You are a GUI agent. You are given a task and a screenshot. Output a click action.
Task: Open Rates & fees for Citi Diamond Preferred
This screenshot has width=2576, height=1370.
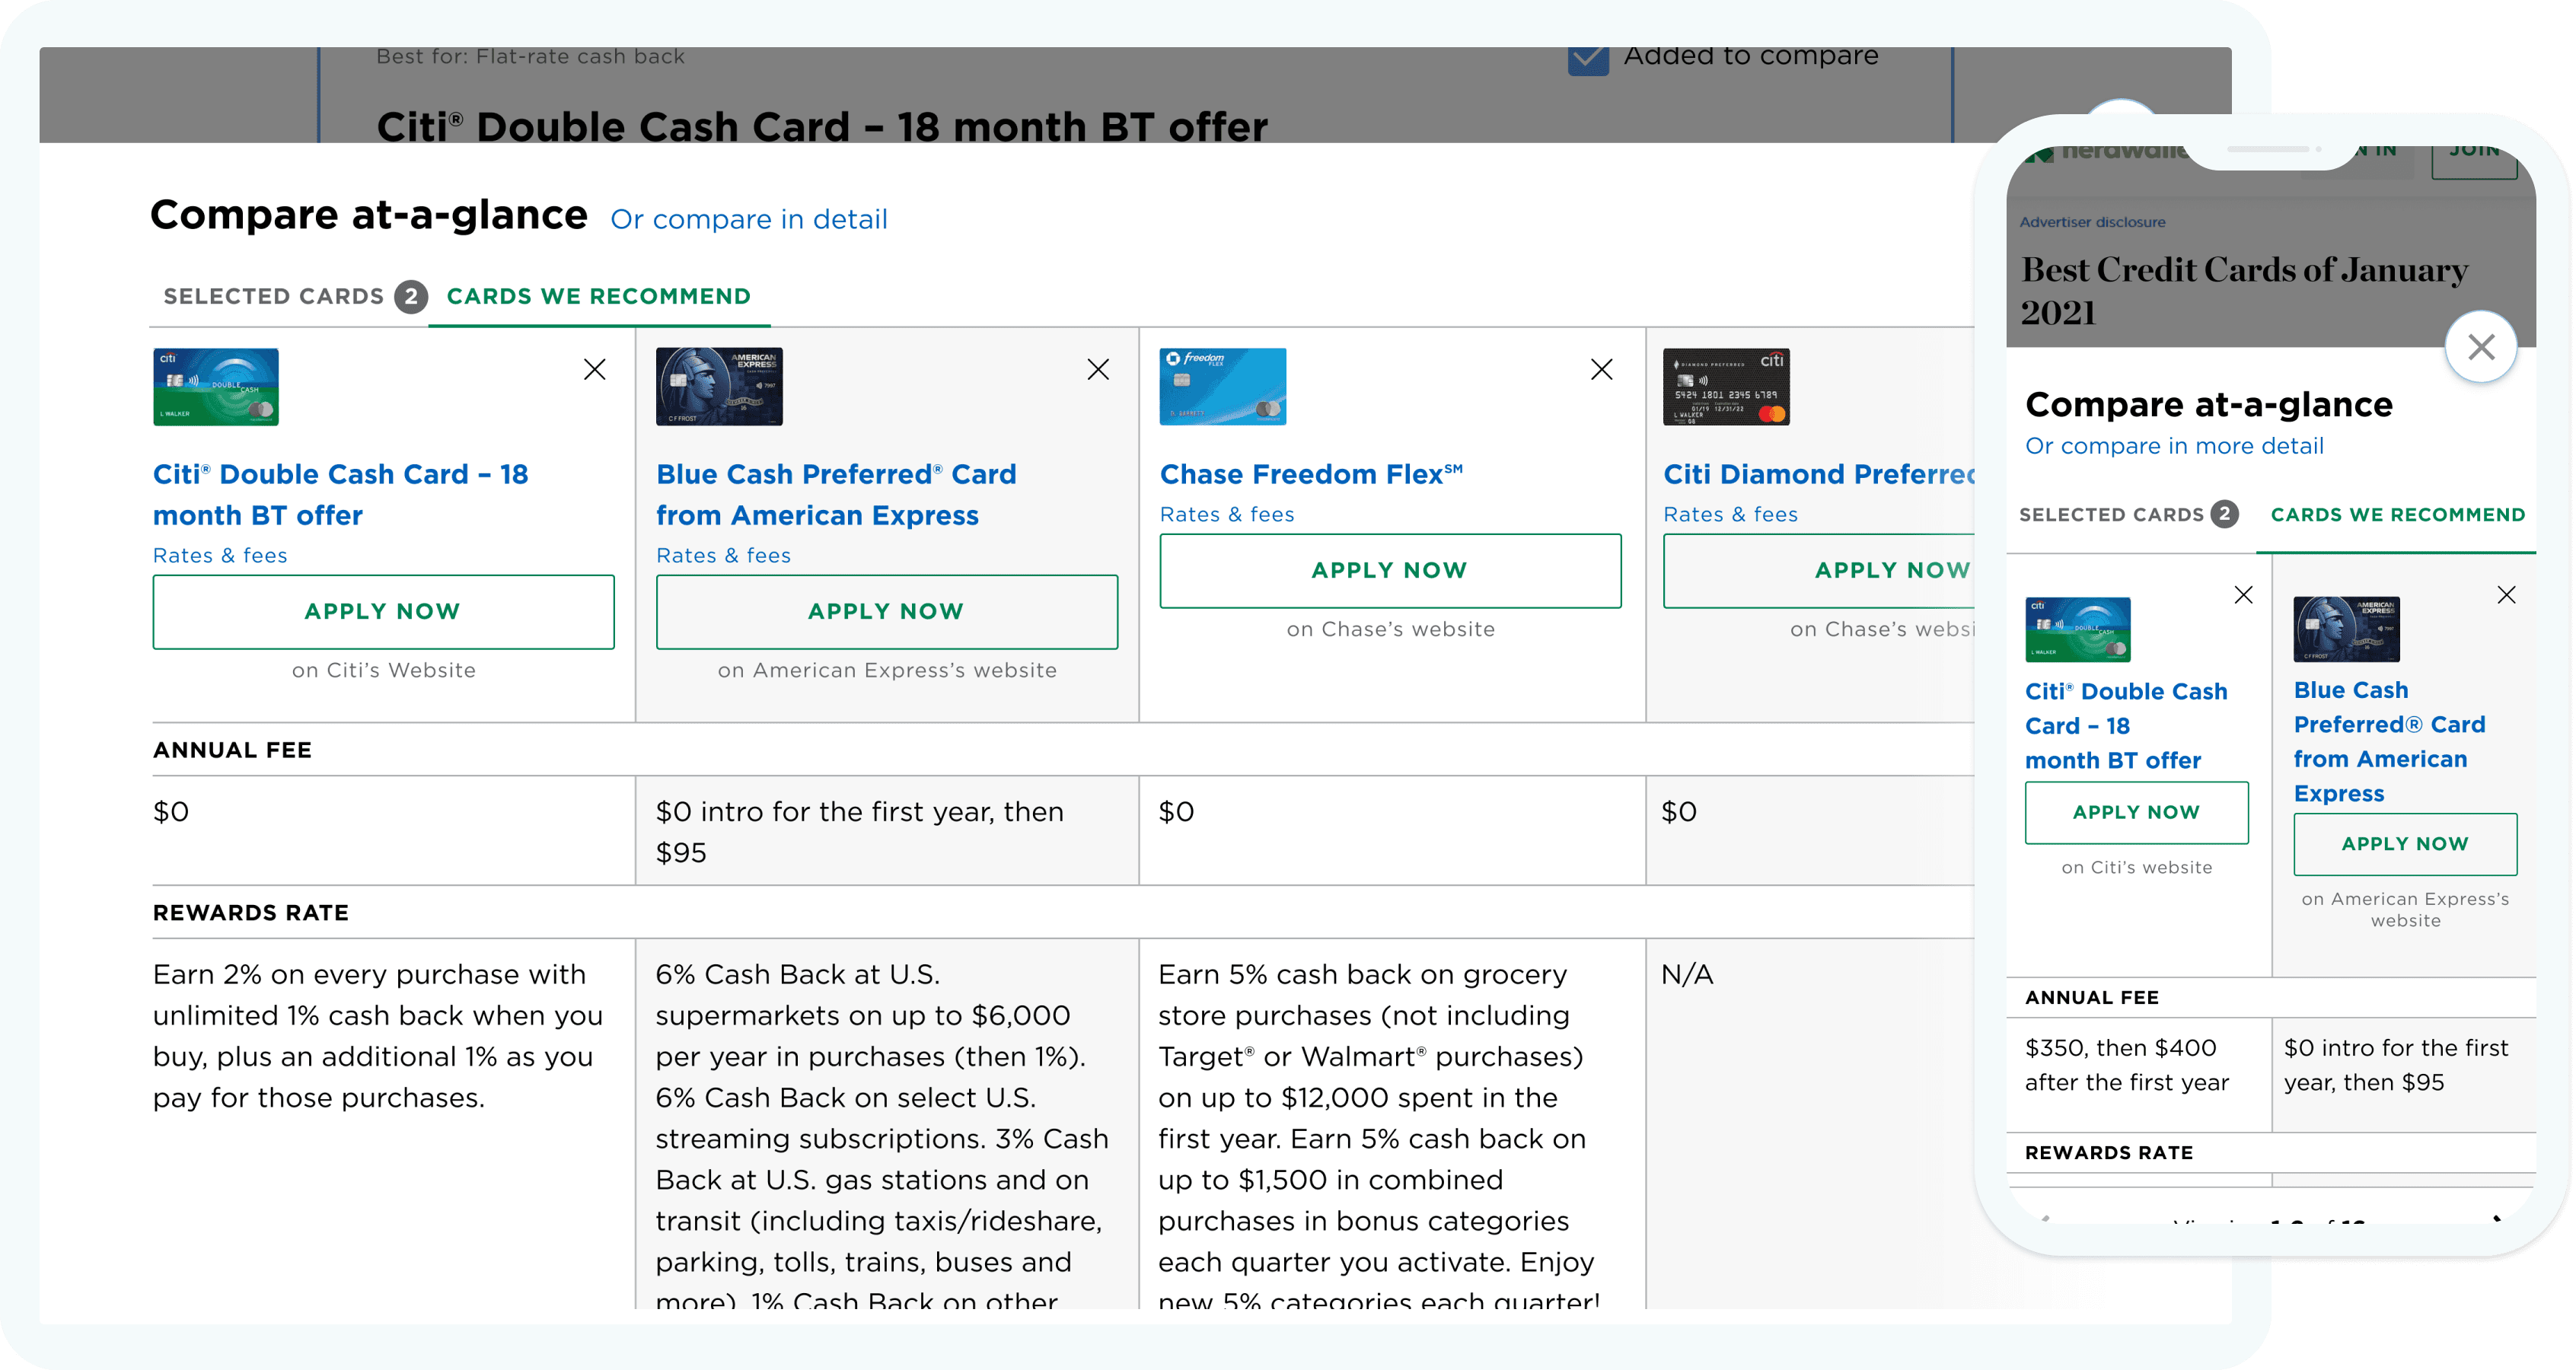pyautogui.click(x=1730, y=514)
